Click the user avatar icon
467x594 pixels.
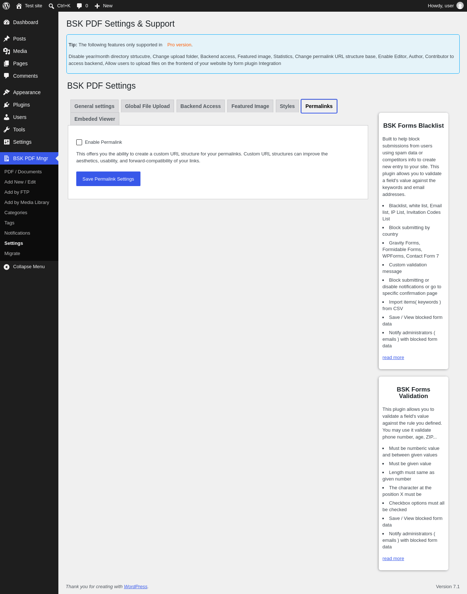click(460, 6)
